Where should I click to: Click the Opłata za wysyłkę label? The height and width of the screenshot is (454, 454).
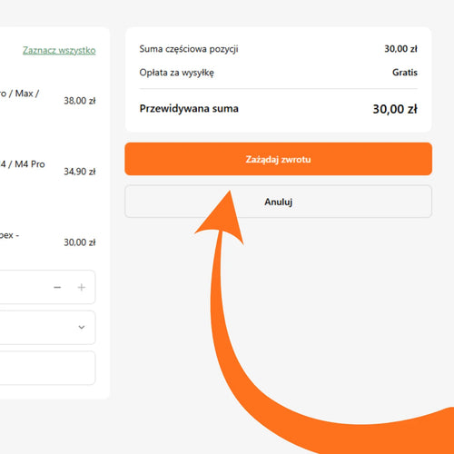click(x=176, y=73)
